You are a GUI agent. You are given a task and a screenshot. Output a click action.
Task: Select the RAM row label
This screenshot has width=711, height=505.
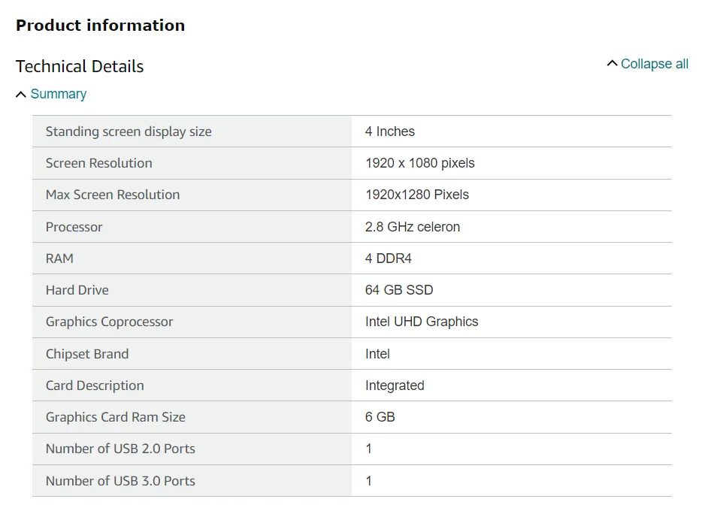(x=59, y=259)
